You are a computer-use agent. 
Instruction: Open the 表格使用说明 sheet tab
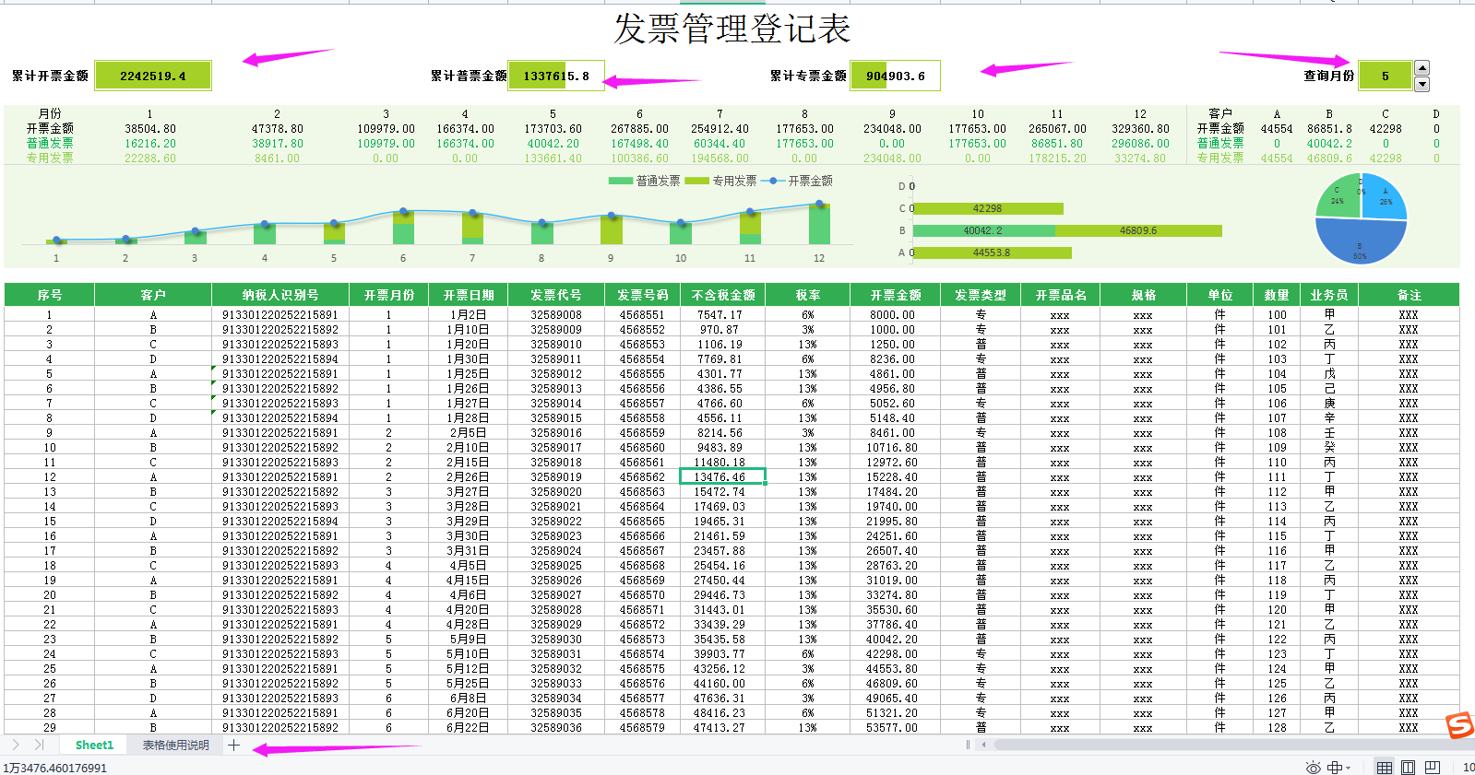[x=175, y=745]
